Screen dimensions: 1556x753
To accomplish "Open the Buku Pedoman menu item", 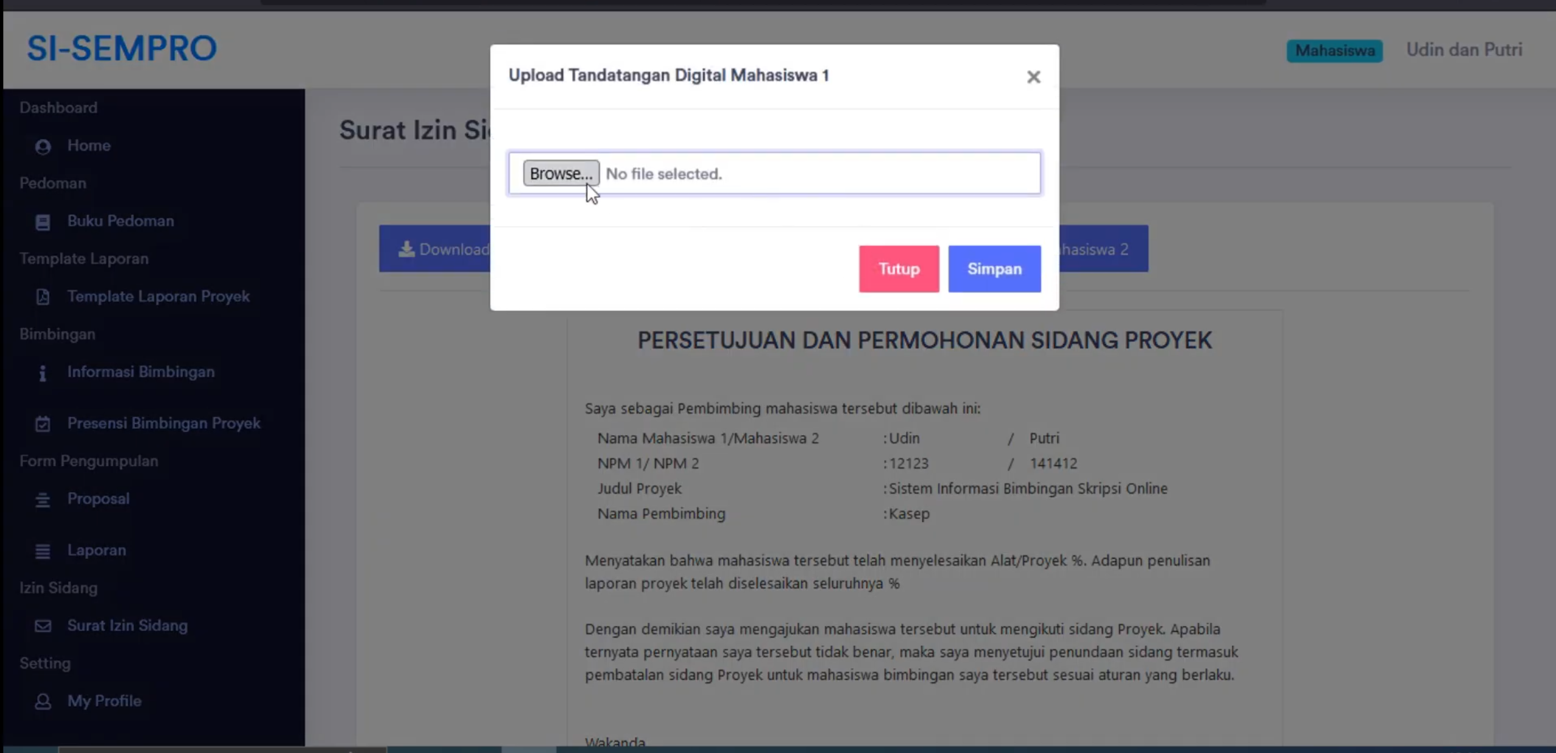I will pos(121,221).
